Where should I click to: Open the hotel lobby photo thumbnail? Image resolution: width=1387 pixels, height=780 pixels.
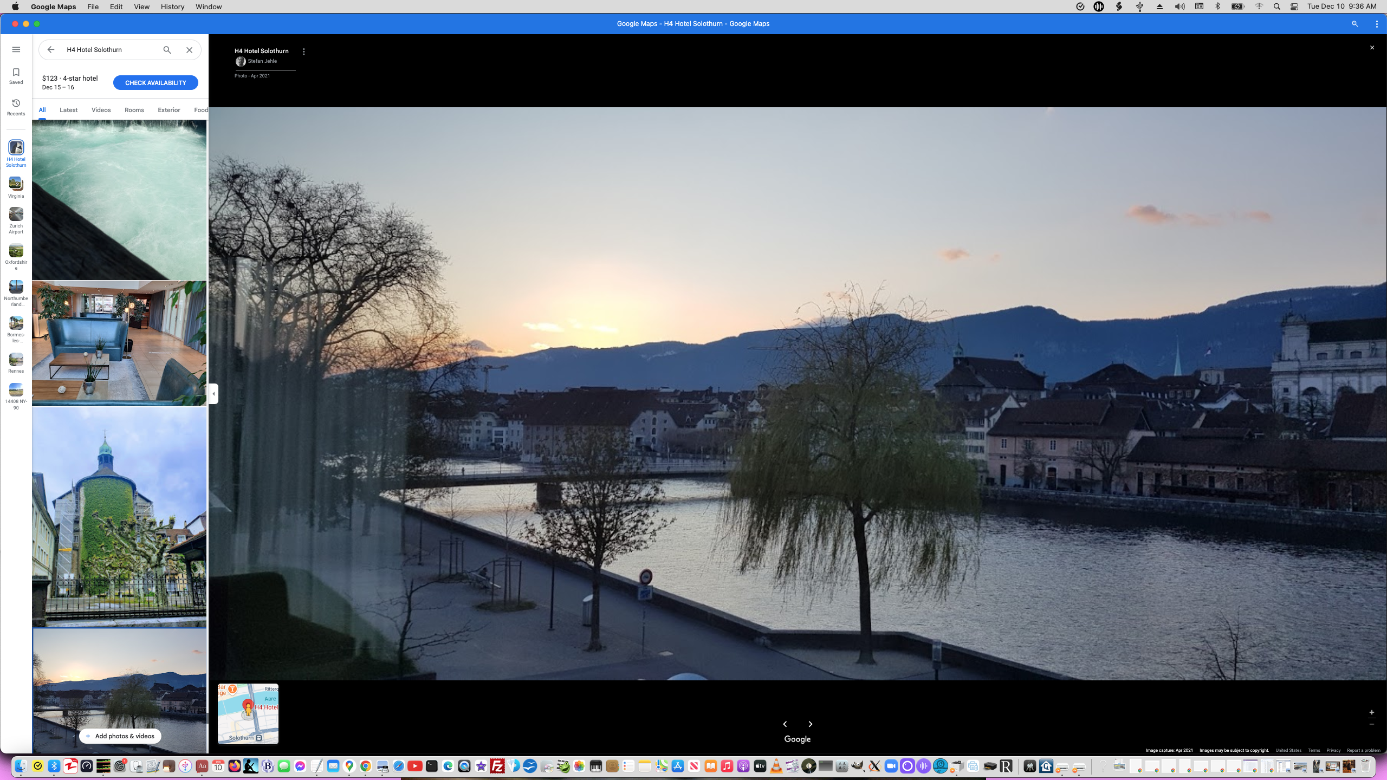[x=119, y=343]
